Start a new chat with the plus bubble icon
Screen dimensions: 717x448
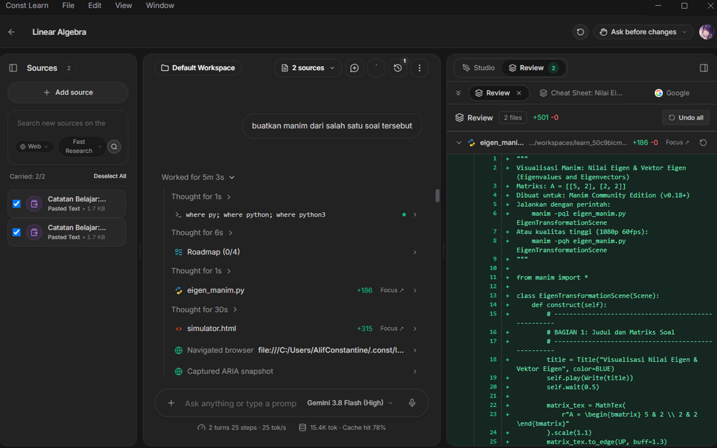pos(355,68)
